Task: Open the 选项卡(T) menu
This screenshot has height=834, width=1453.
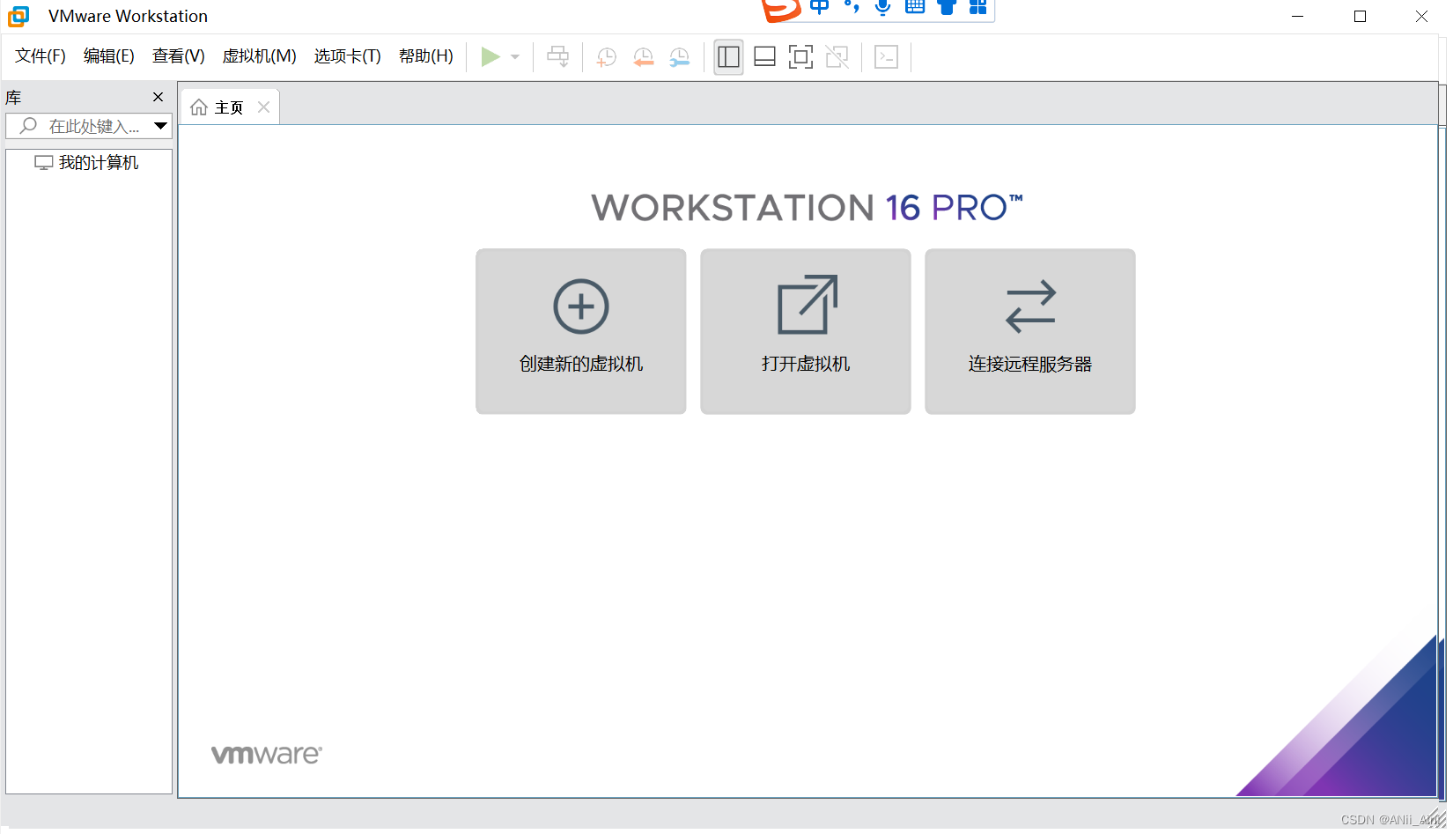Action: pyautogui.click(x=348, y=56)
